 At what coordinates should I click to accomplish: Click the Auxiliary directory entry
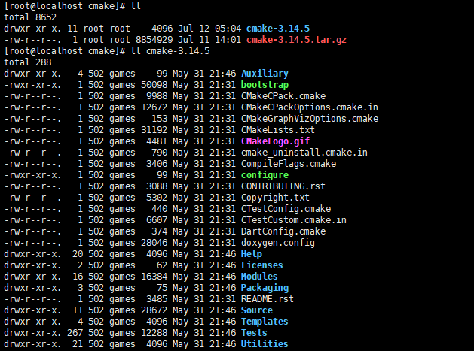(x=265, y=74)
